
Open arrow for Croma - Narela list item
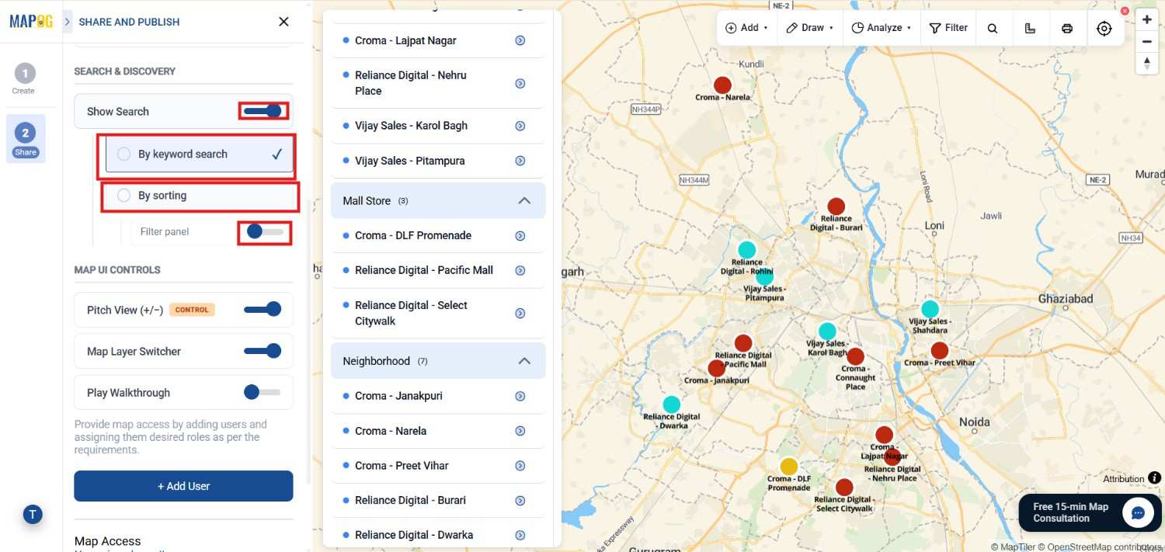click(x=520, y=431)
